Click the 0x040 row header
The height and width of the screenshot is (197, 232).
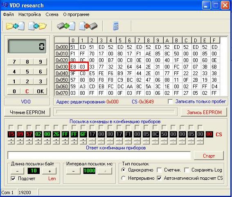click(62, 73)
